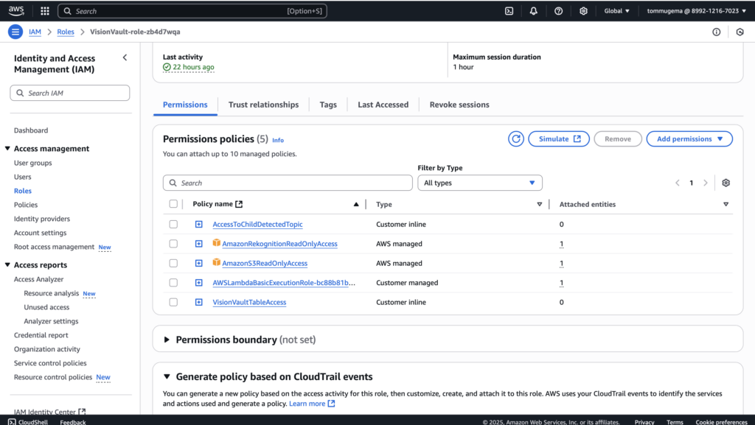Focus the policy search field

click(288, 183)
